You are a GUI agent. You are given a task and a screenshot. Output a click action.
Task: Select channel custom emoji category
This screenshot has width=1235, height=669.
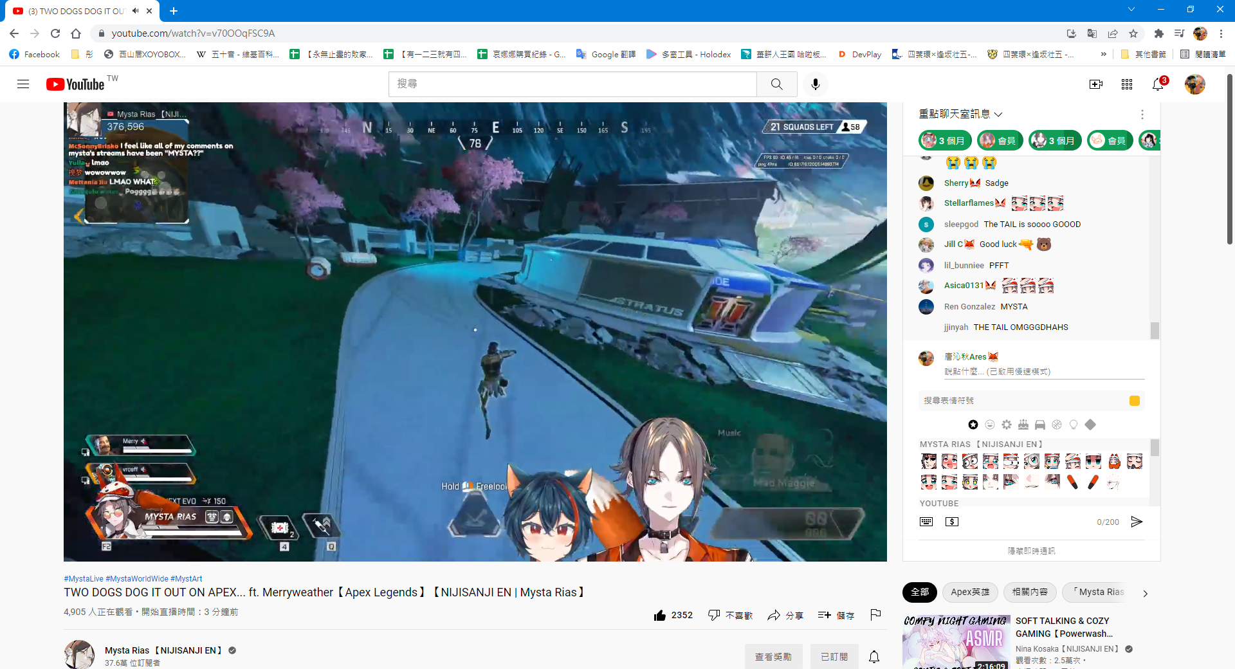[973, 425]
